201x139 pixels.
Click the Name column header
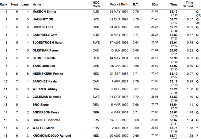37,4
